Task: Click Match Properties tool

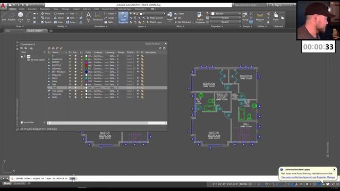Action: [200, 18]
